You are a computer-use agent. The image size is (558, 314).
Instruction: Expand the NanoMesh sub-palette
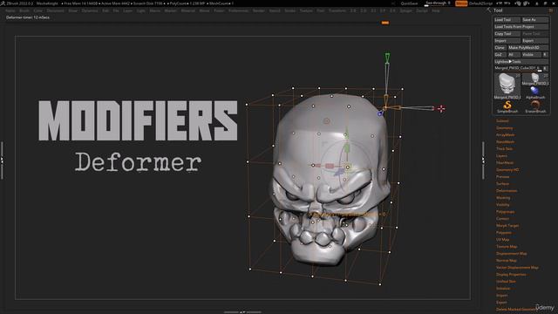point(506,142)
